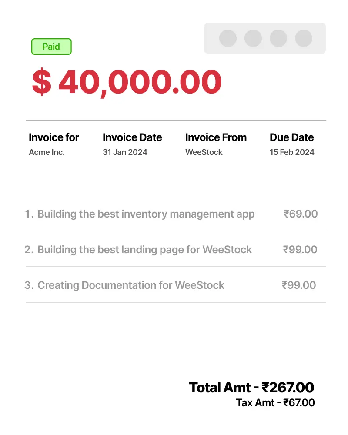Click the Invoice Date heading
The width and height of the screenshot is (348, 435).
pos(132,137)
